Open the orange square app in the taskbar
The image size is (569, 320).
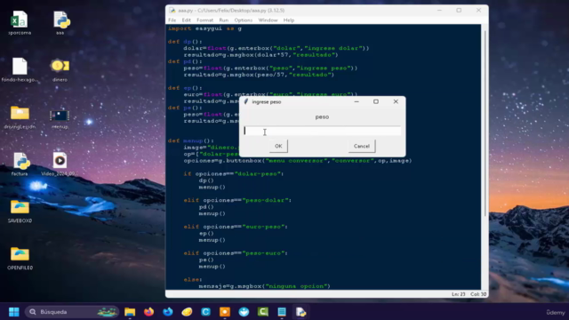tap(225, 312)
